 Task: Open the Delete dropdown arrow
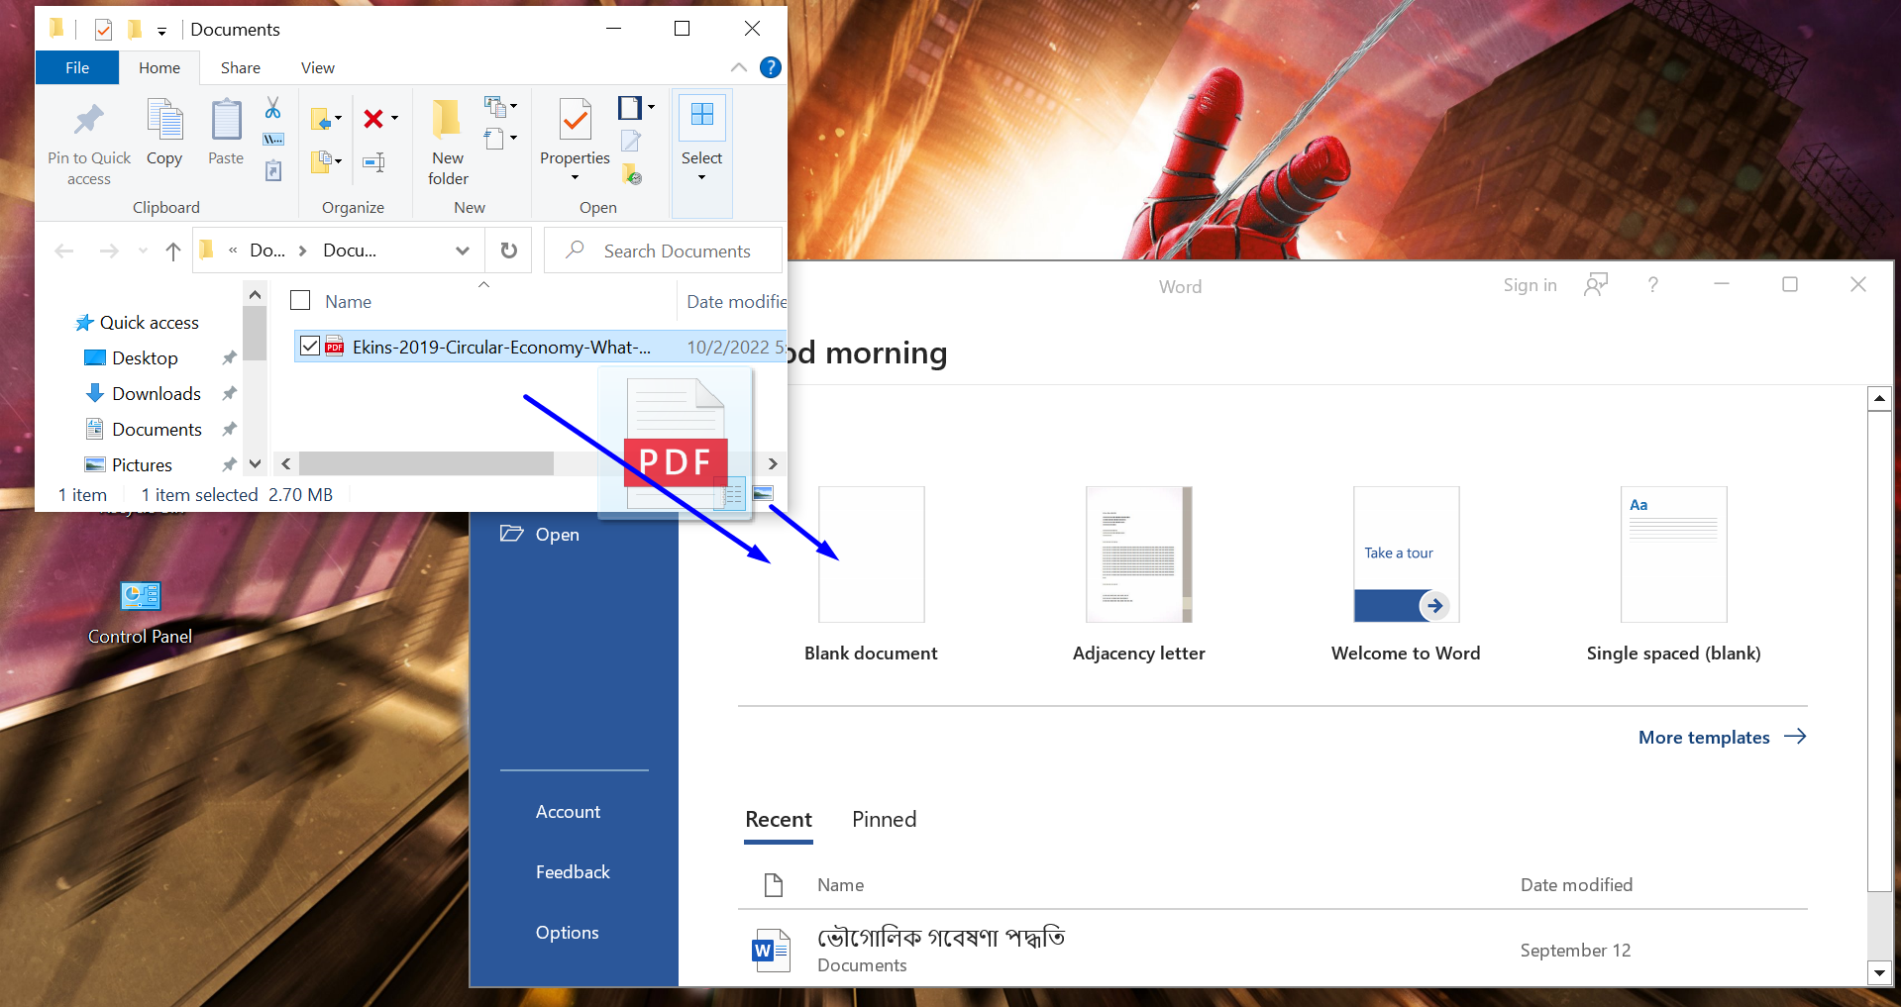point(394,119)
